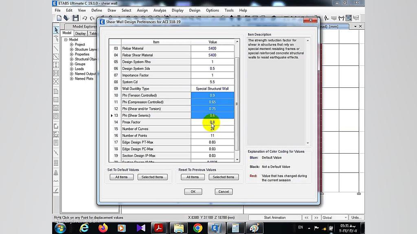Click the shear wall design toolbar icon
417x234 pixels.
pos(349,18)
